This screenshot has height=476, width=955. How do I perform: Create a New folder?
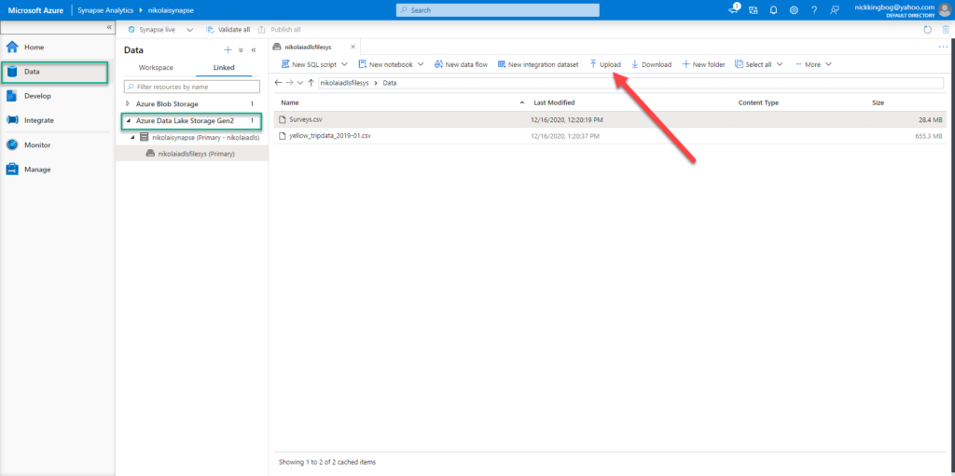coord(703,64)
